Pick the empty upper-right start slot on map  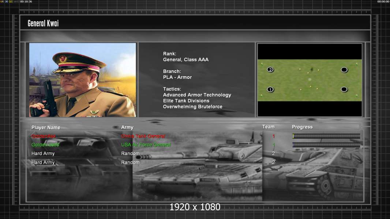pos(344,70)
